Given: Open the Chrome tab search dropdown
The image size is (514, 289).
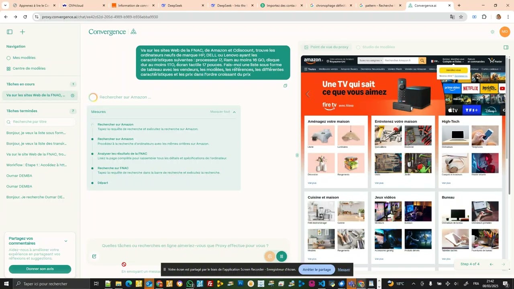Looking at the screenshot, I should (x=5, y=6).
